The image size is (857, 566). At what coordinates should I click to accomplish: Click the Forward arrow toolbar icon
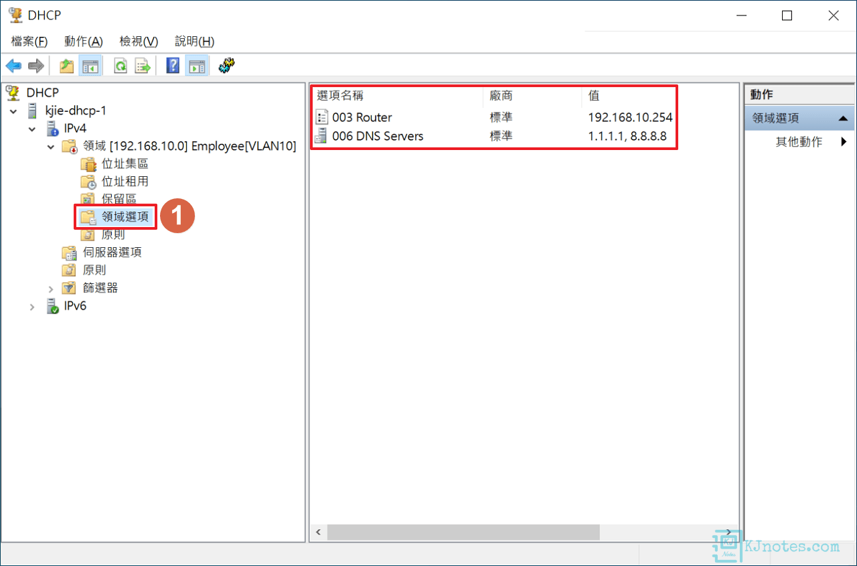[36, 66]
